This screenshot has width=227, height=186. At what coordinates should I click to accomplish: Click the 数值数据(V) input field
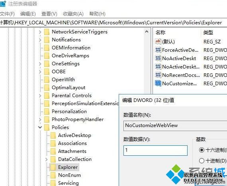click(155, 151)
